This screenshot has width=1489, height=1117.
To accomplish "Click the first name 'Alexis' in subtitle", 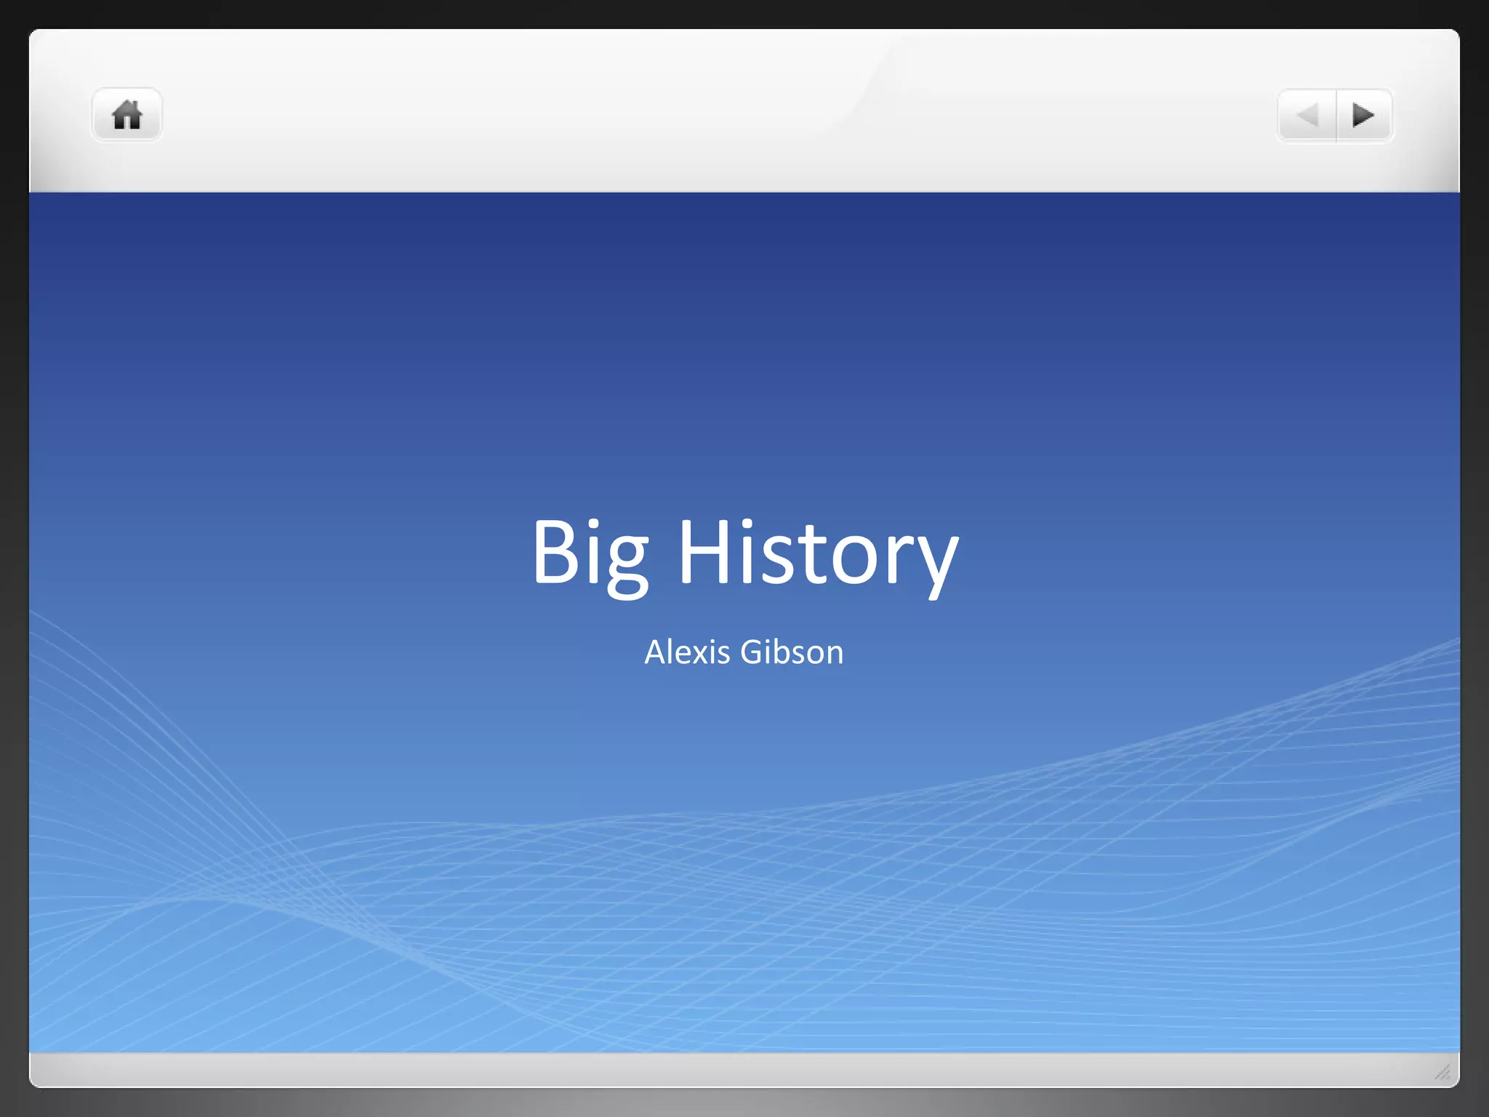I will (687, 652).
